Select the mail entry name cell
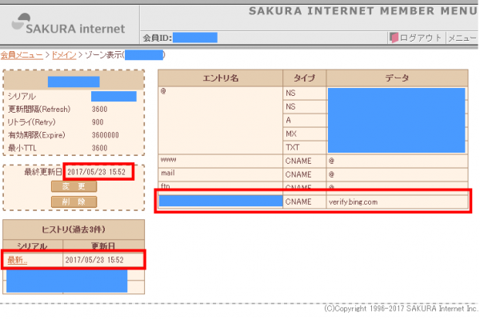 pyautogui.click(x=221, y=174)
